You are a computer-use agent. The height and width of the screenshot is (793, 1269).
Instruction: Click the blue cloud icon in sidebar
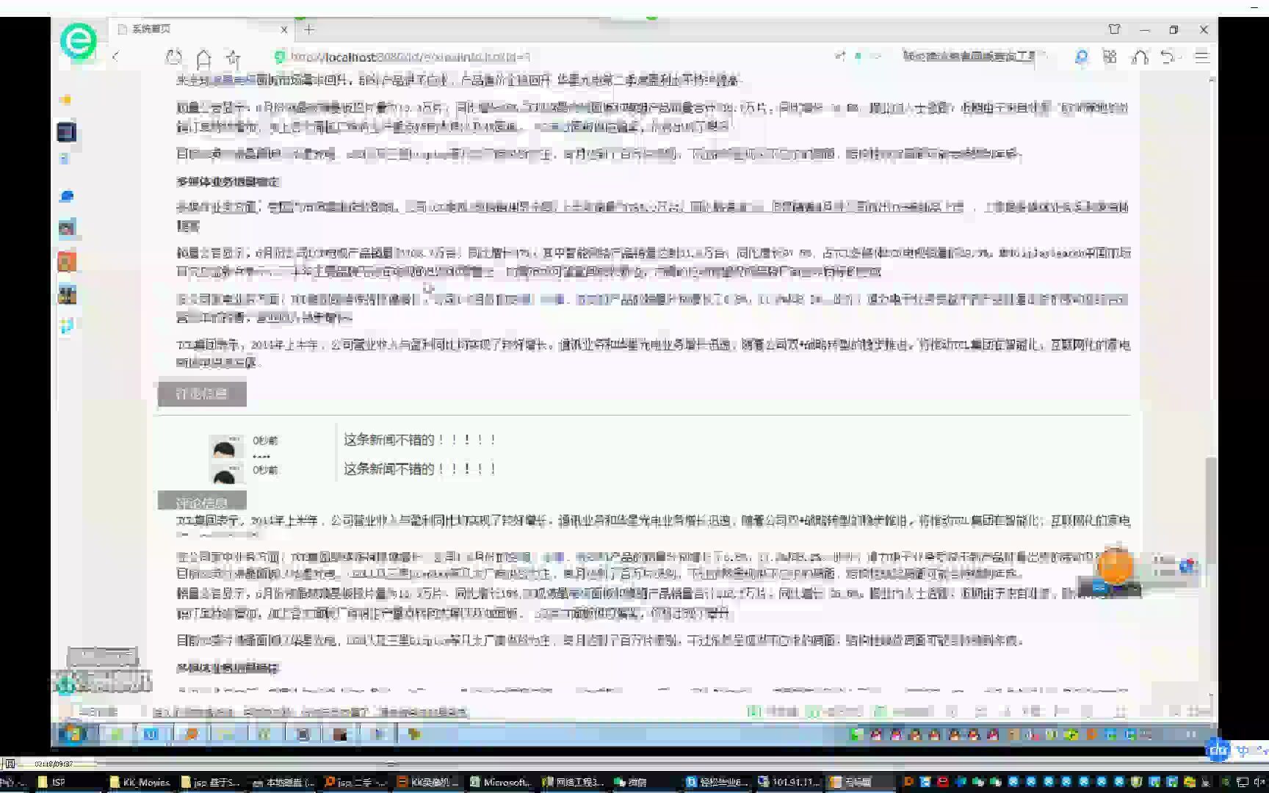click(67, 196)
